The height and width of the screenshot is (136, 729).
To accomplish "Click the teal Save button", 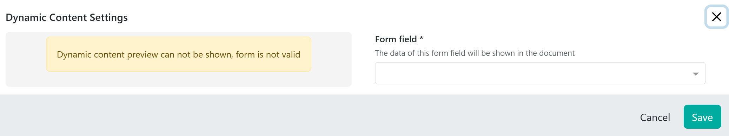I will point(702,117).
